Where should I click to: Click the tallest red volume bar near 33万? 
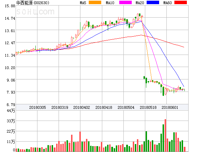[x=165, y=135]
